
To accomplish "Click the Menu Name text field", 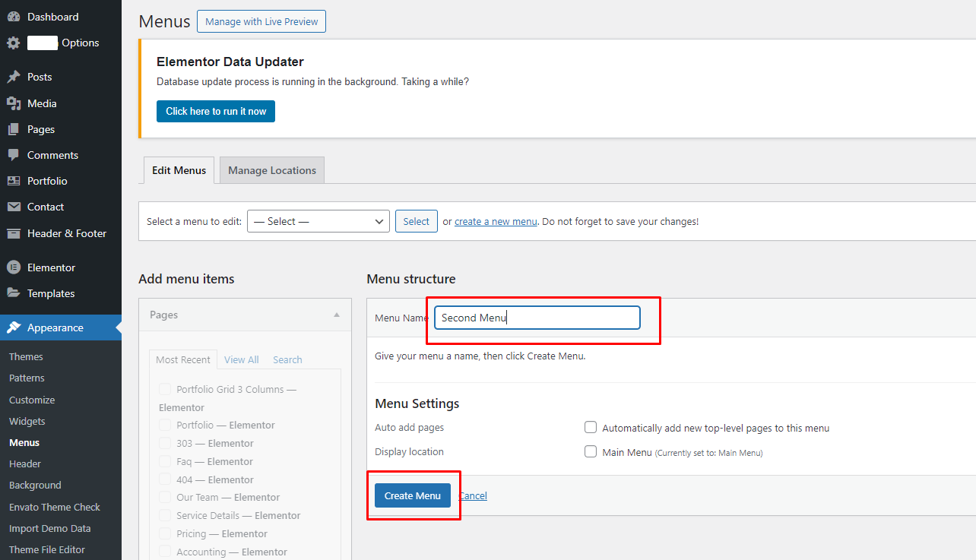I will 537,318.
